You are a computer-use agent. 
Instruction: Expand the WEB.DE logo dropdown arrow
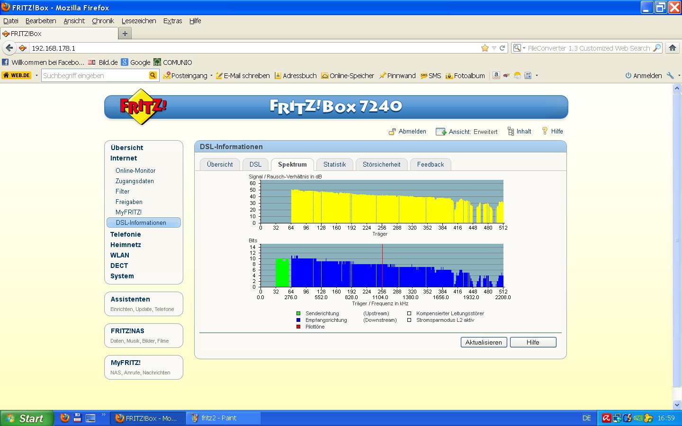[x=36, y=75]
